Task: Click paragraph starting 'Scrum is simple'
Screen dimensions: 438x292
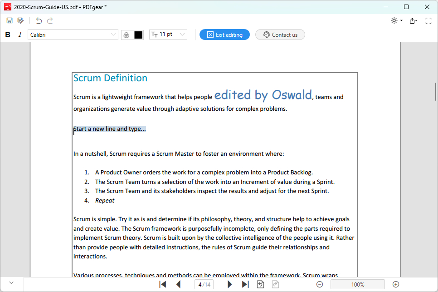Action: [x=214, y=238]
